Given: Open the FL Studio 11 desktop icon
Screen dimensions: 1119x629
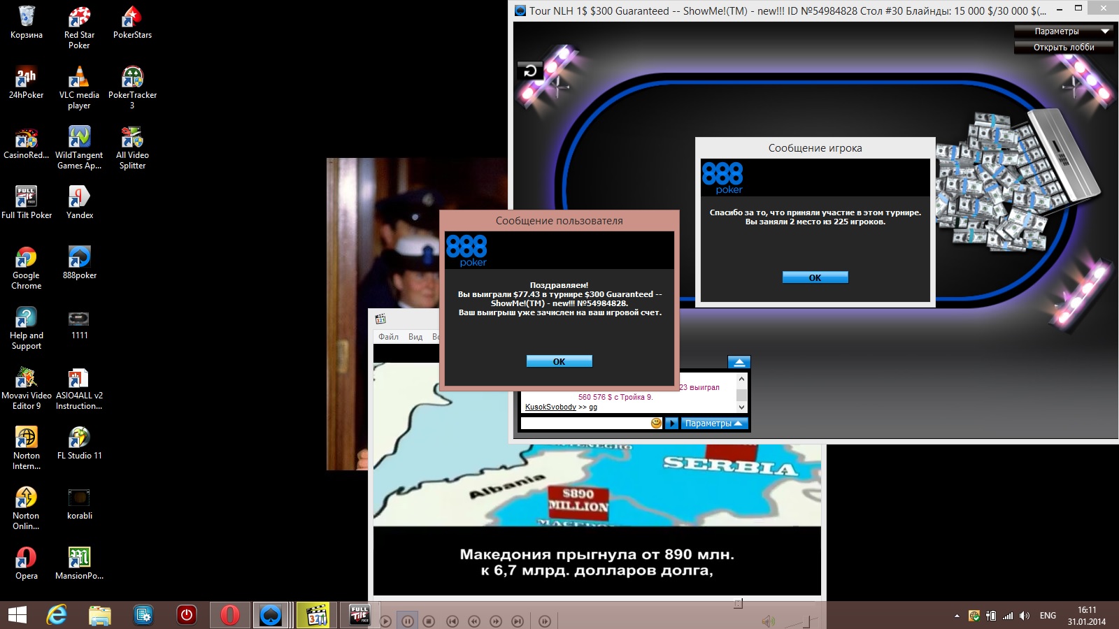Looking at the screenshot, I should pos(79,443).
